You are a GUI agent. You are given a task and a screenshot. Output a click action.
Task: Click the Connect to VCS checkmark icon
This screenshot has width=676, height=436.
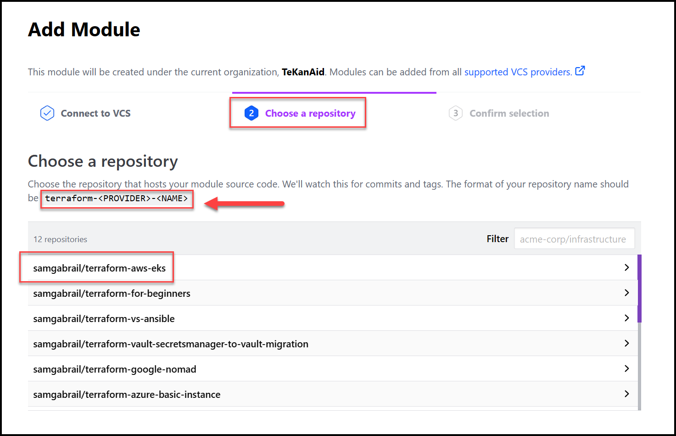coord(47,113)
